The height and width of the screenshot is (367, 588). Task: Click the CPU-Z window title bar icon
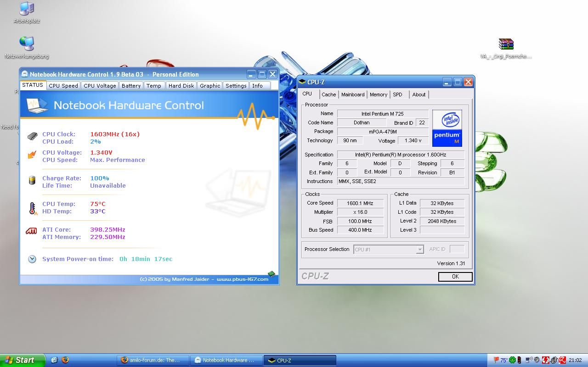[x=302, y=82]
